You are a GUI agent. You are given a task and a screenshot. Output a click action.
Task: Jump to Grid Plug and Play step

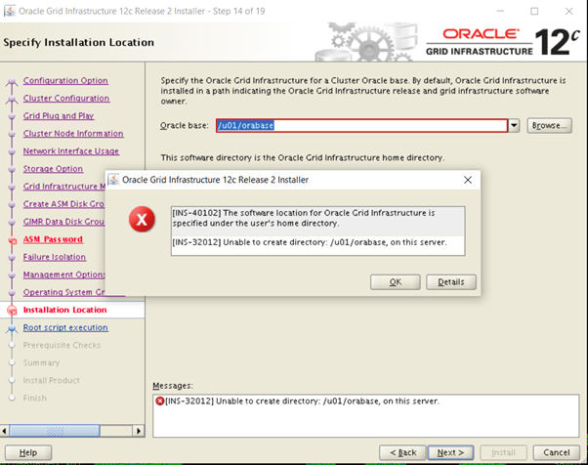tap(60, 116)
